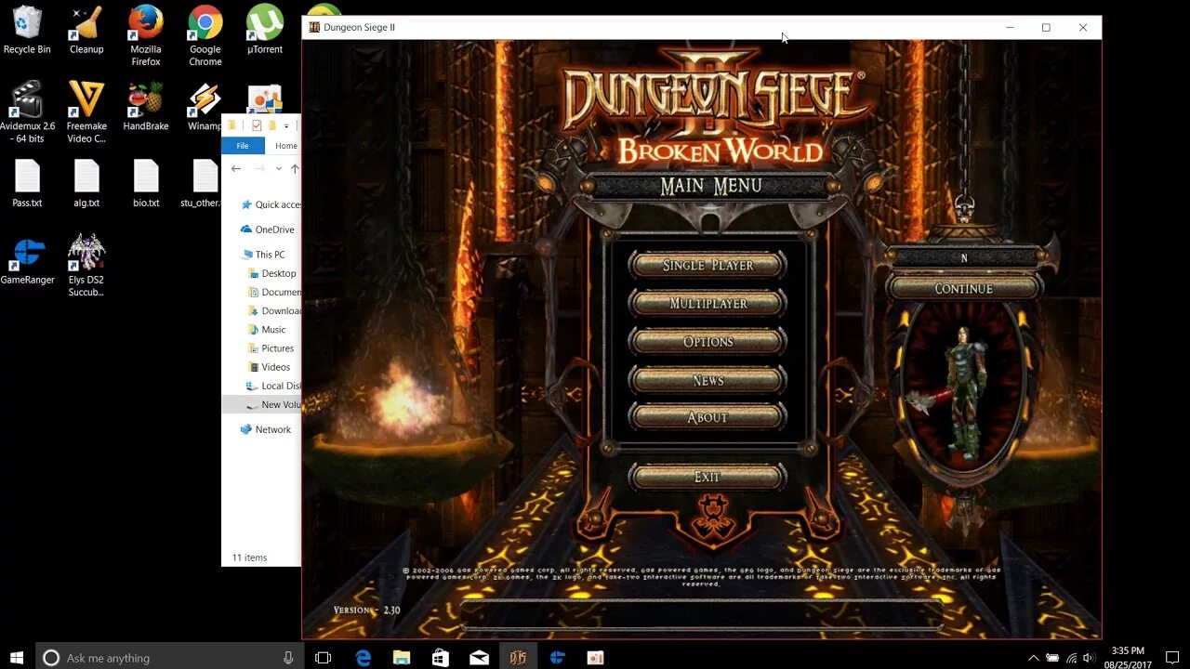Image resolution: width=1190 pixels, height=669 pixels.
Task: Select the Mozilla Firefox desktop icon
Action: pyautogui.click(x=146, y=36)
